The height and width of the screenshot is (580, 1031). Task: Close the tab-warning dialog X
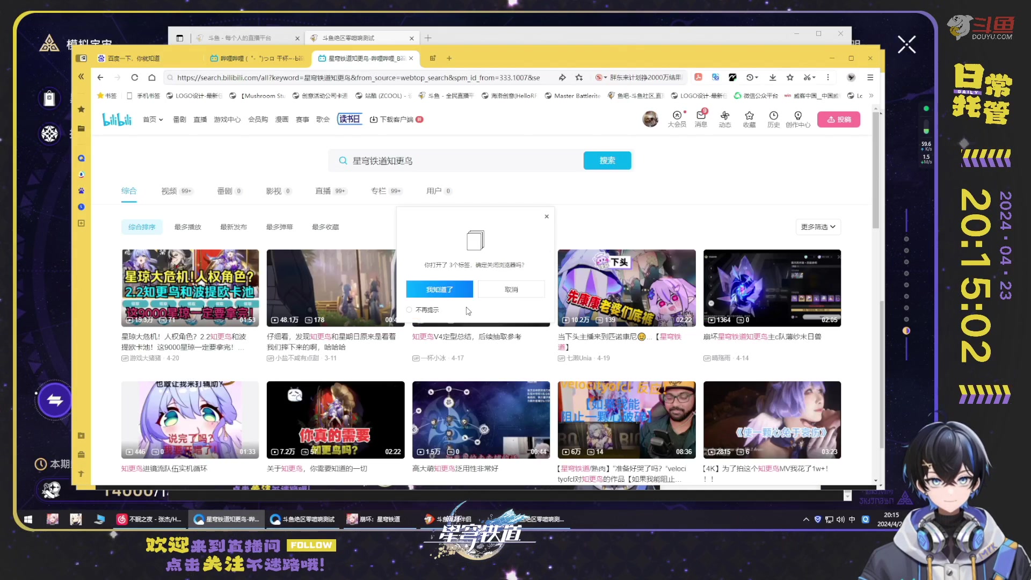(x=547, y=216)
